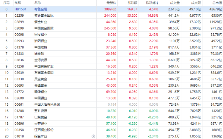The width and height of the screenshot is (223, 139).
Task: Click the 代码 column header
Action: [x=18, y=3]
